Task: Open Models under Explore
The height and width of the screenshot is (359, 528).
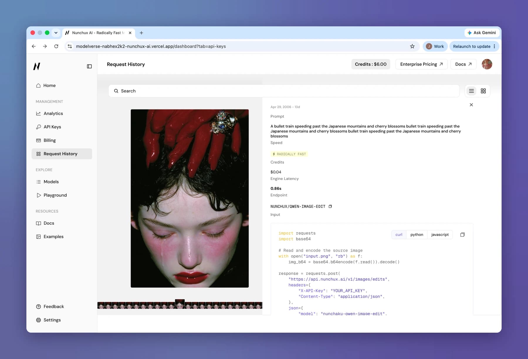Action: point(62,182)
